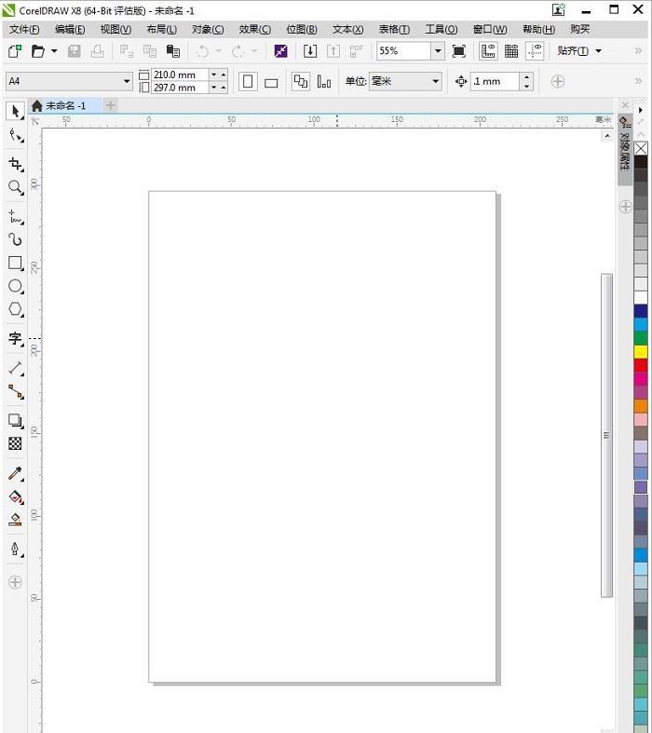Select the Polygon tool
The width and height of the screenshot is (652, 733).
(16, 309)
